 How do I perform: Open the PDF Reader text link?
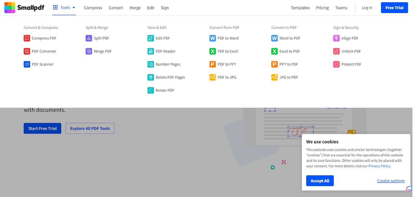[165, 51]
